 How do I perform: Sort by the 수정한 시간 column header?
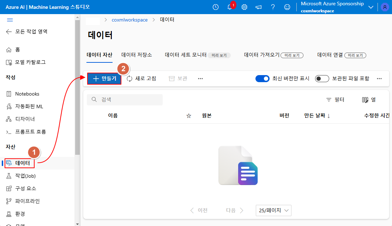coord(377,116)
